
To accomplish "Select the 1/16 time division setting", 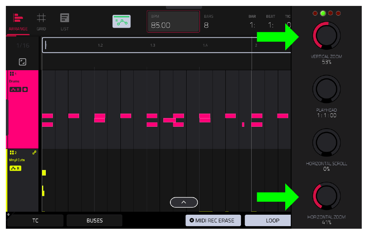I will 23,45.
